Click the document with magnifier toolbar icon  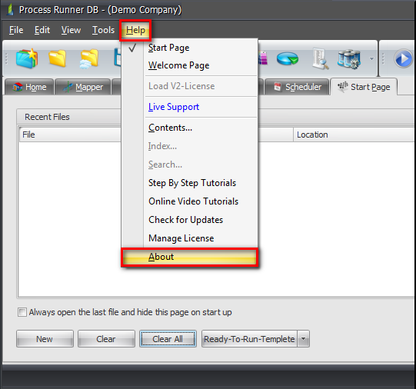pos(321,58)
